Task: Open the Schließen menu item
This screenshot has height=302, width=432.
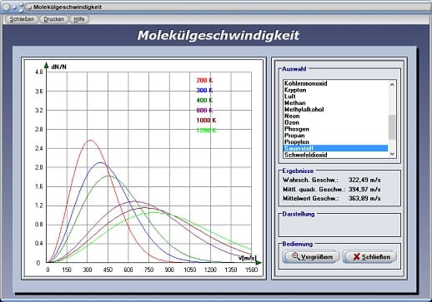Action: [x=22, y=19]
